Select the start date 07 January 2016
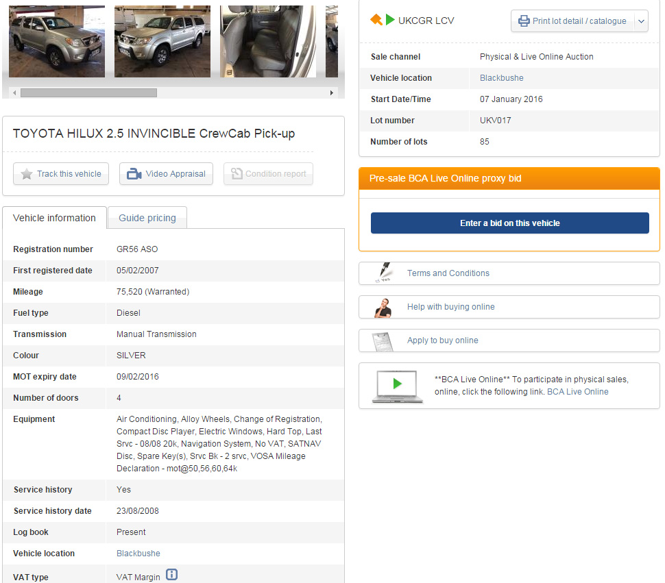665x583 pixels. pyautogui.click(x=511, y=99)
